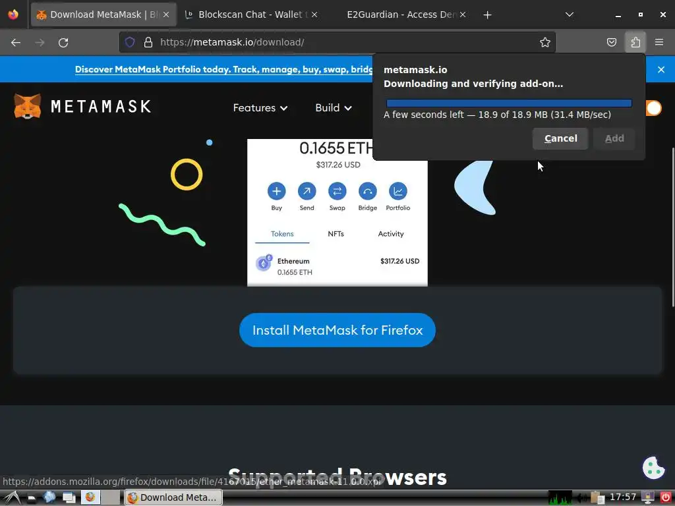The height and width of the screenshot is (506, 675).
Task: Dismiss the blue Portfolio banner with X
Action: 661,69
